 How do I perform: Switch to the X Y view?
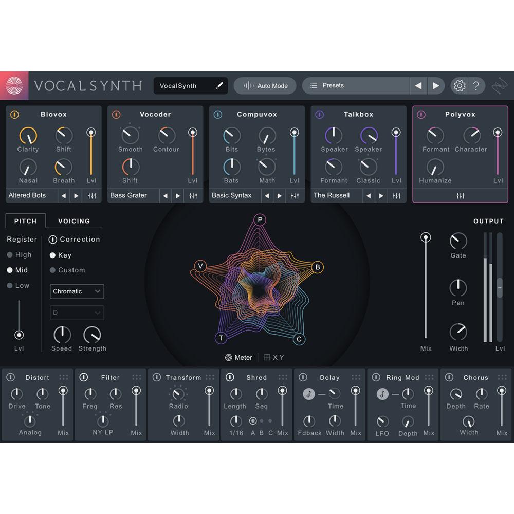pos(274,357)
